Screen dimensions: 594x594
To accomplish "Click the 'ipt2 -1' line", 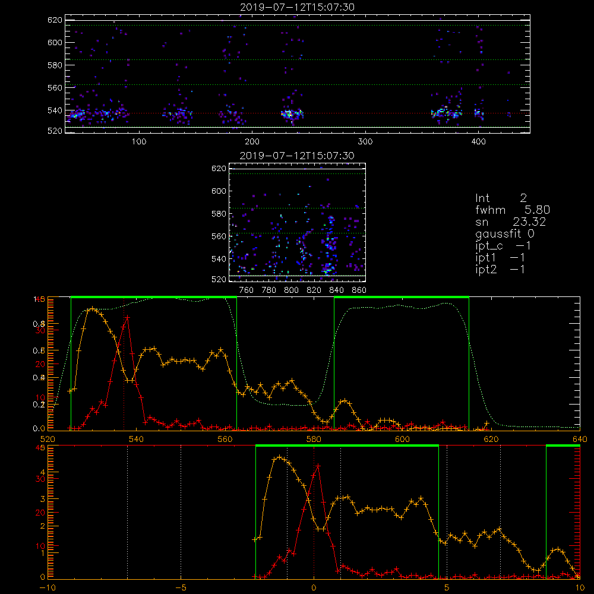I will [x=500, y=269].
